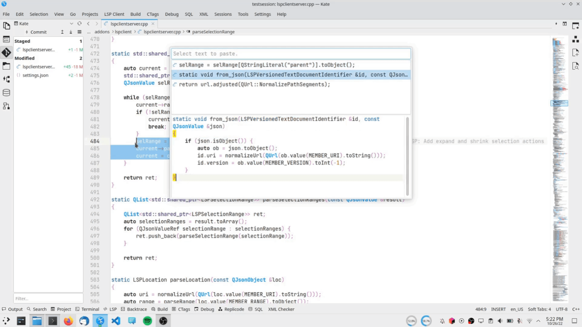
Task: Refresh the git status view
Action: point(80,24)
